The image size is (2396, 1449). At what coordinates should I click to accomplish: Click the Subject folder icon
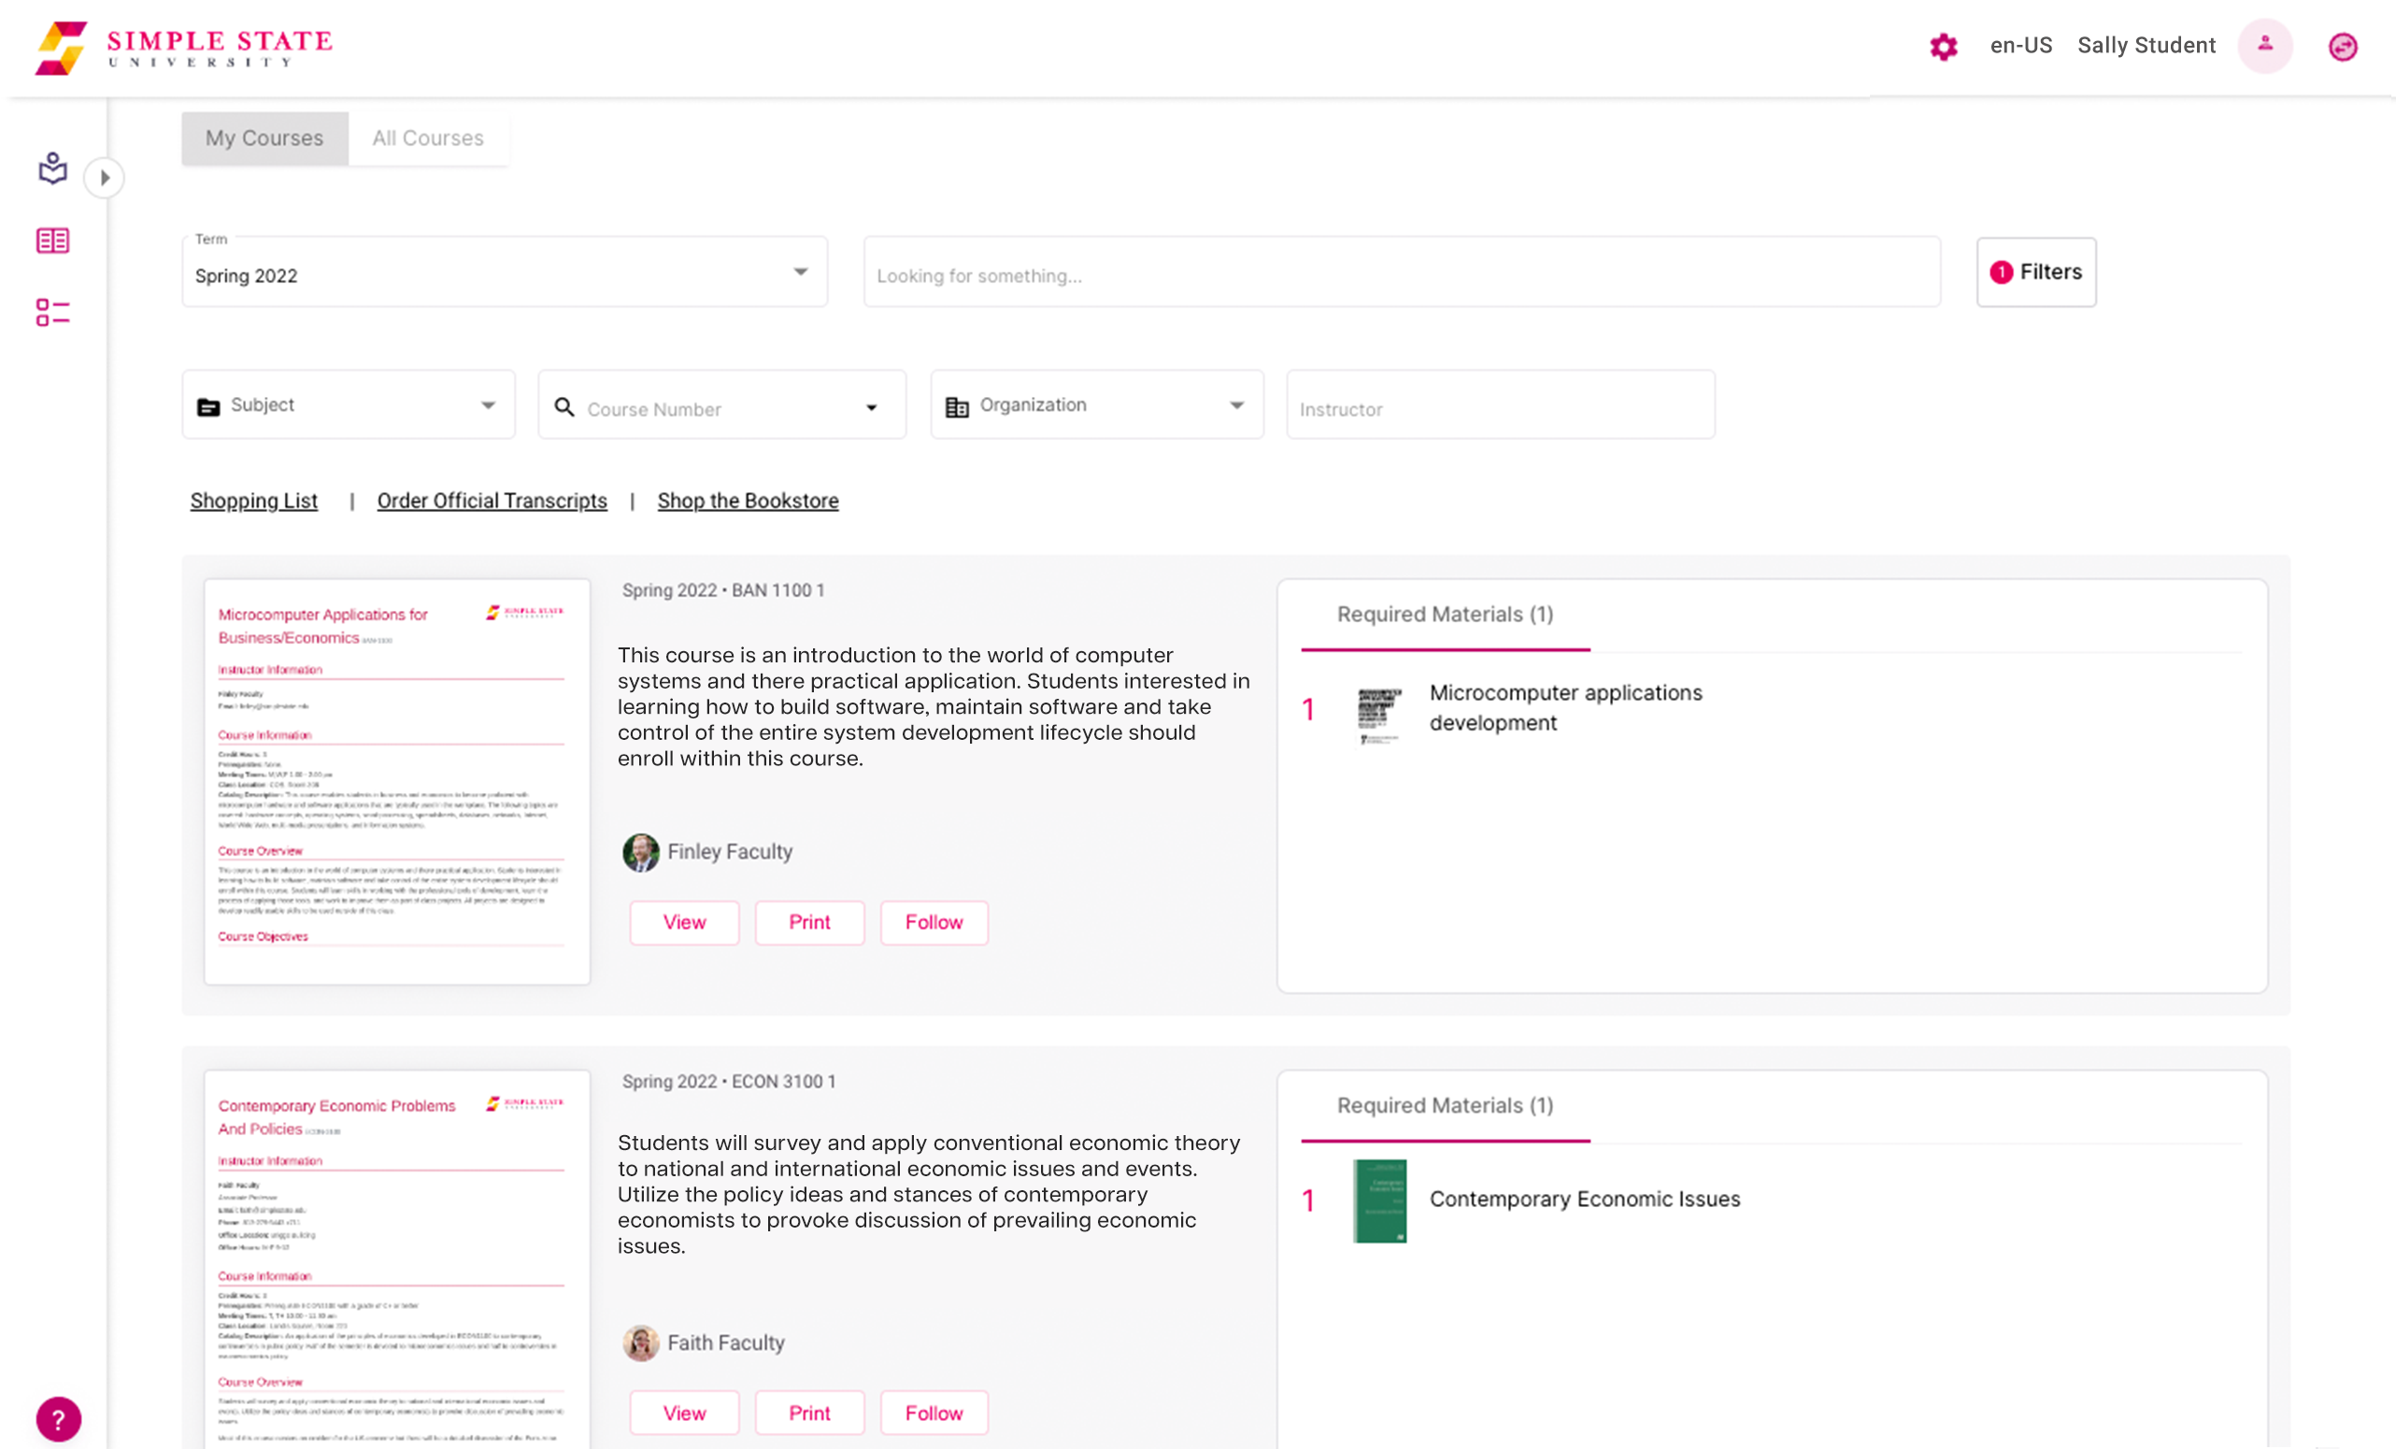click(x=210, y=405)
